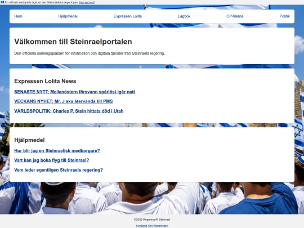
Task: Read VECKANS NYHET about Mr. J
Action: pyautogui.click(x=64, y=101)
